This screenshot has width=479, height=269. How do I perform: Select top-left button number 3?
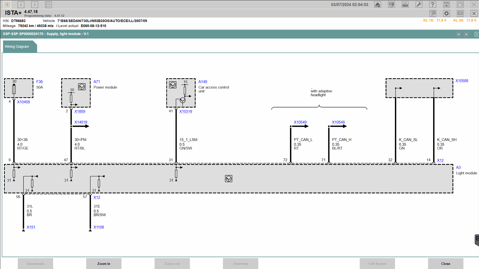point(35,5)
